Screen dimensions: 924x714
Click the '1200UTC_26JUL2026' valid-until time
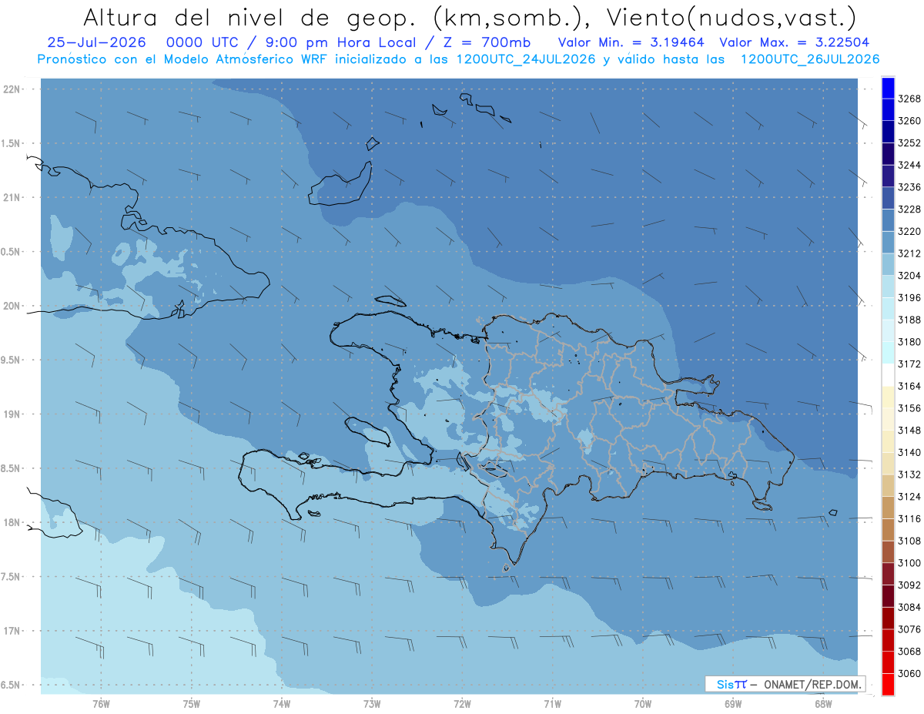click(810, 59)
